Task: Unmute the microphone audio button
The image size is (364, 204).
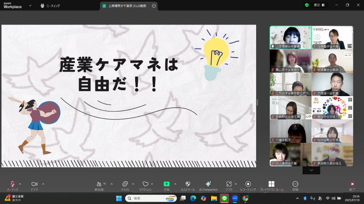Action: point(13,184)
